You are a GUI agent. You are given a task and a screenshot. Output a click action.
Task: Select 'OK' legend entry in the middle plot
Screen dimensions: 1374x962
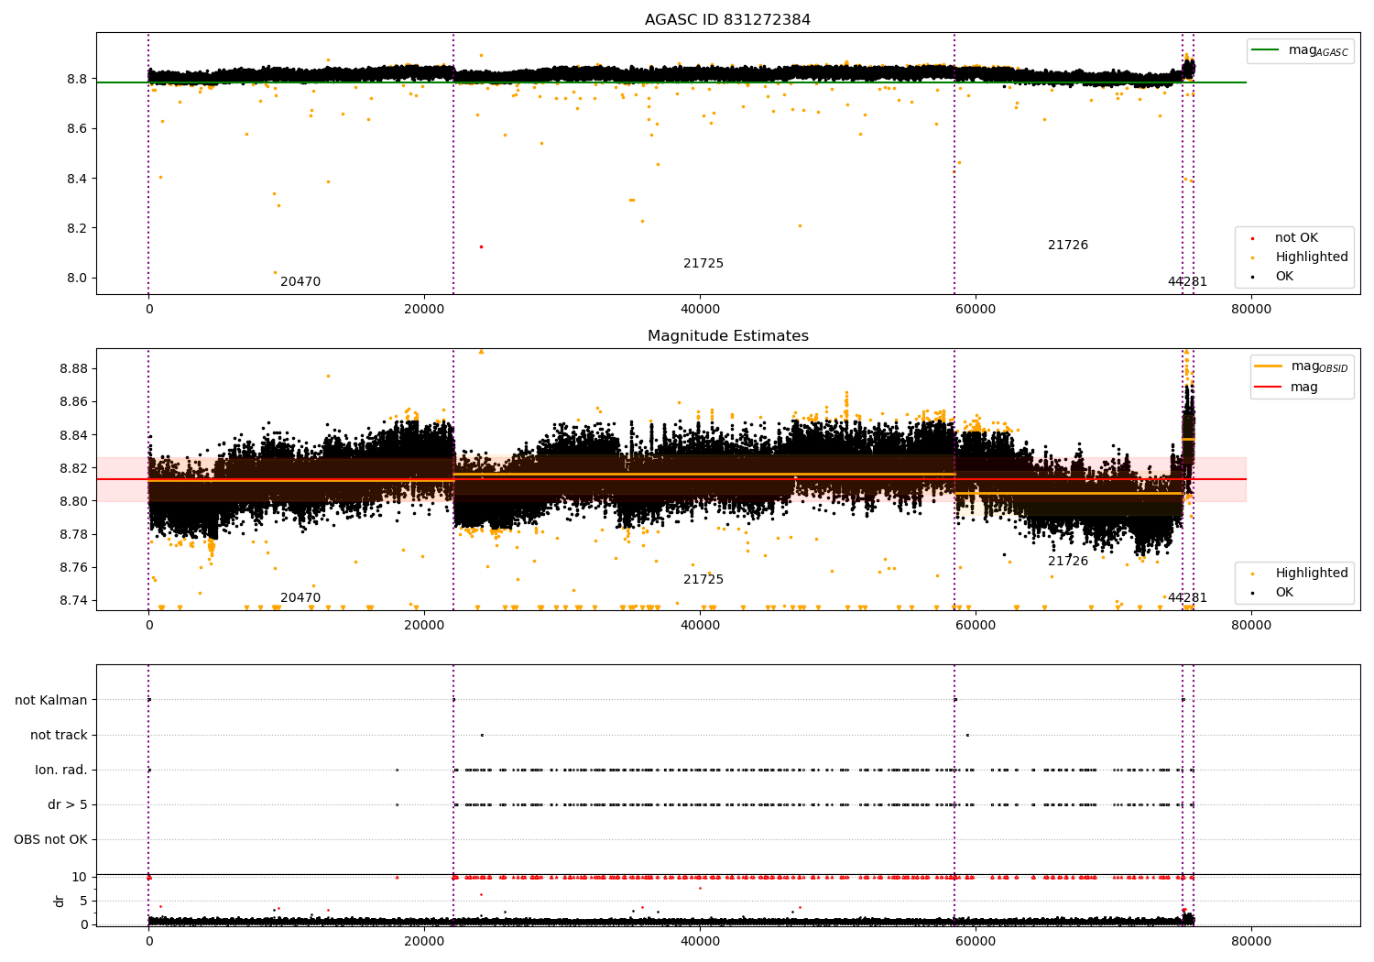1284,592
